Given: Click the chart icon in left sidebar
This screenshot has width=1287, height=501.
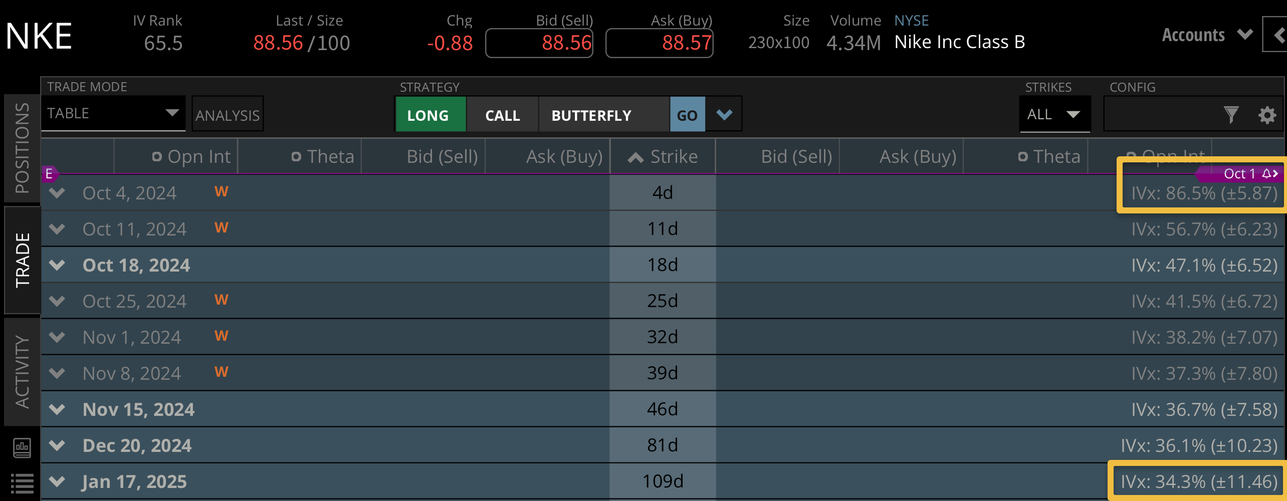Looking at the screenshot, I should pyautogui.click(x=22, y=447).
